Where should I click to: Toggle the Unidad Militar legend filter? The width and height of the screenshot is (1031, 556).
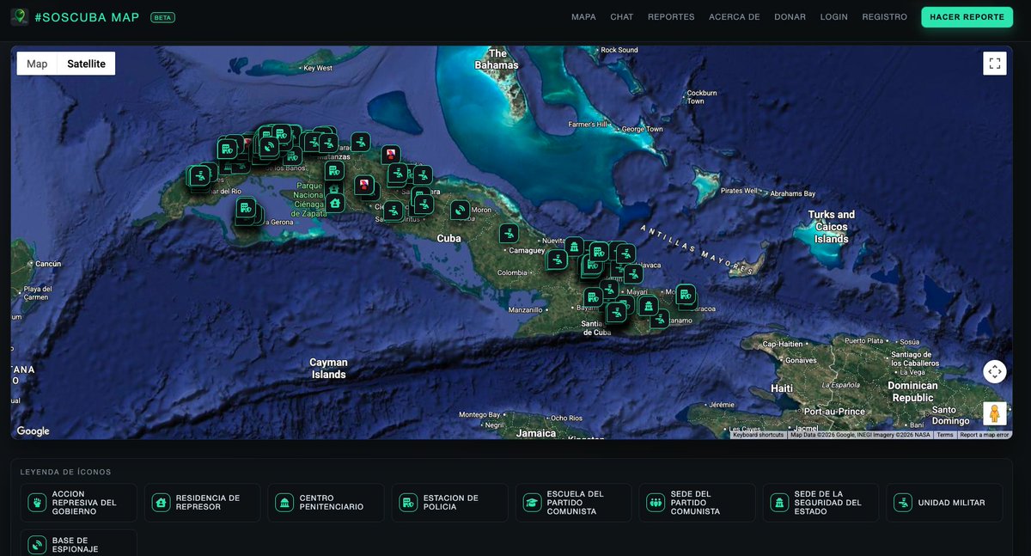pyautogui.click(x=945, y=503)
